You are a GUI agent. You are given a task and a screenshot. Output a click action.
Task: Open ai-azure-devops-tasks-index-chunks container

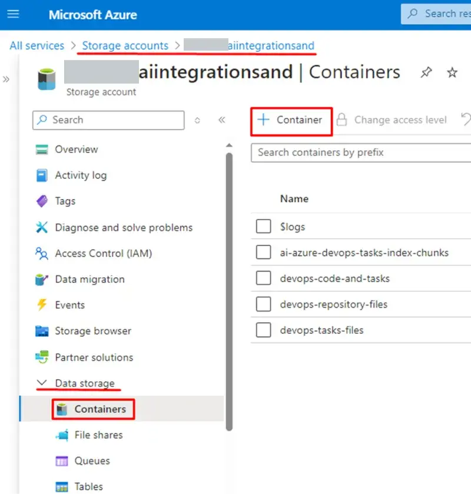click(x=364, y=253)
